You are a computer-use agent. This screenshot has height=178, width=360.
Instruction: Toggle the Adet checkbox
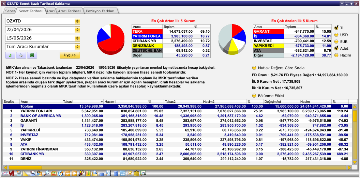pos(336,48)
